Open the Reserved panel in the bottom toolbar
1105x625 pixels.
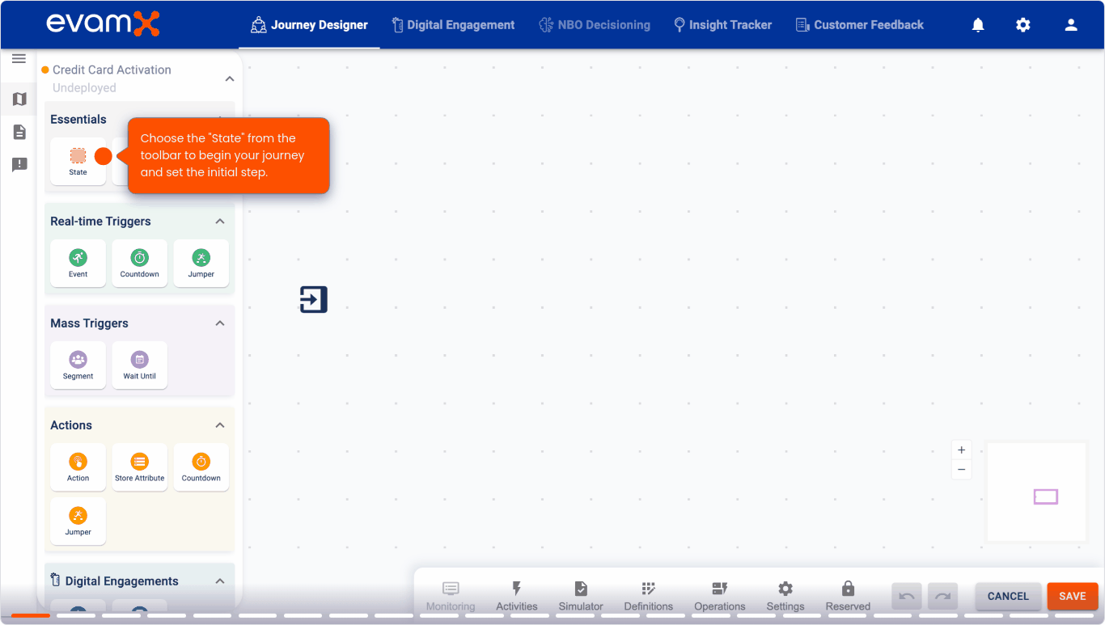tap(847, 596)
